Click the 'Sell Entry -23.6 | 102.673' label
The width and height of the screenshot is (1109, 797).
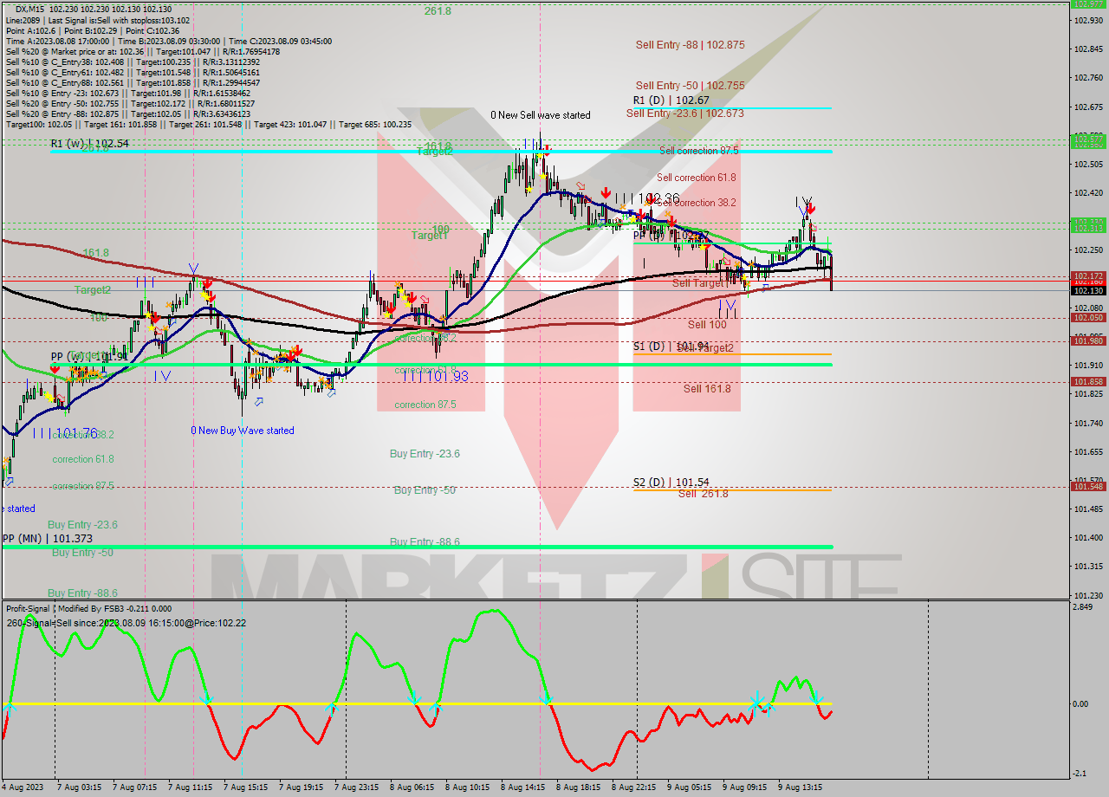point(684,113)
